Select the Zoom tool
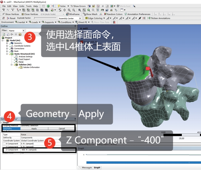This screenshot has width=201, height=170. 69,10
